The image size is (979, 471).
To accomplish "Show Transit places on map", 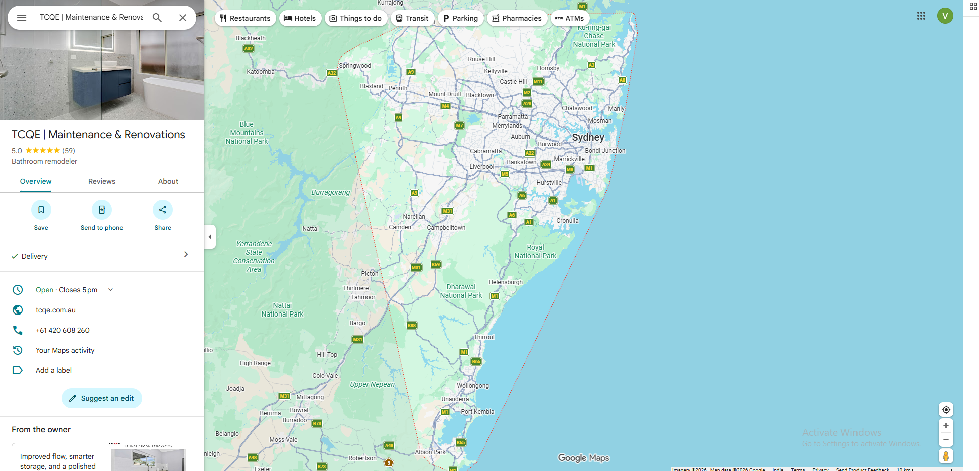I will pyautogui.click(x=412, y=18).
